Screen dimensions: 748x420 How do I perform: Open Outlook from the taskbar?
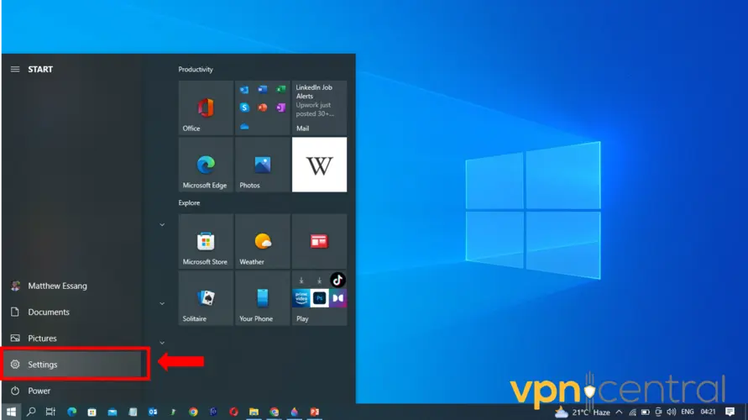pyautogui.click(x=153, y=412)
